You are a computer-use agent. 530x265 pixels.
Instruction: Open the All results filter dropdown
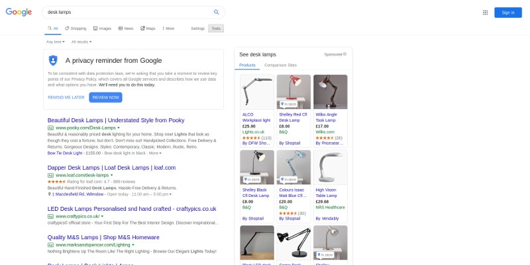coord(81,42)
